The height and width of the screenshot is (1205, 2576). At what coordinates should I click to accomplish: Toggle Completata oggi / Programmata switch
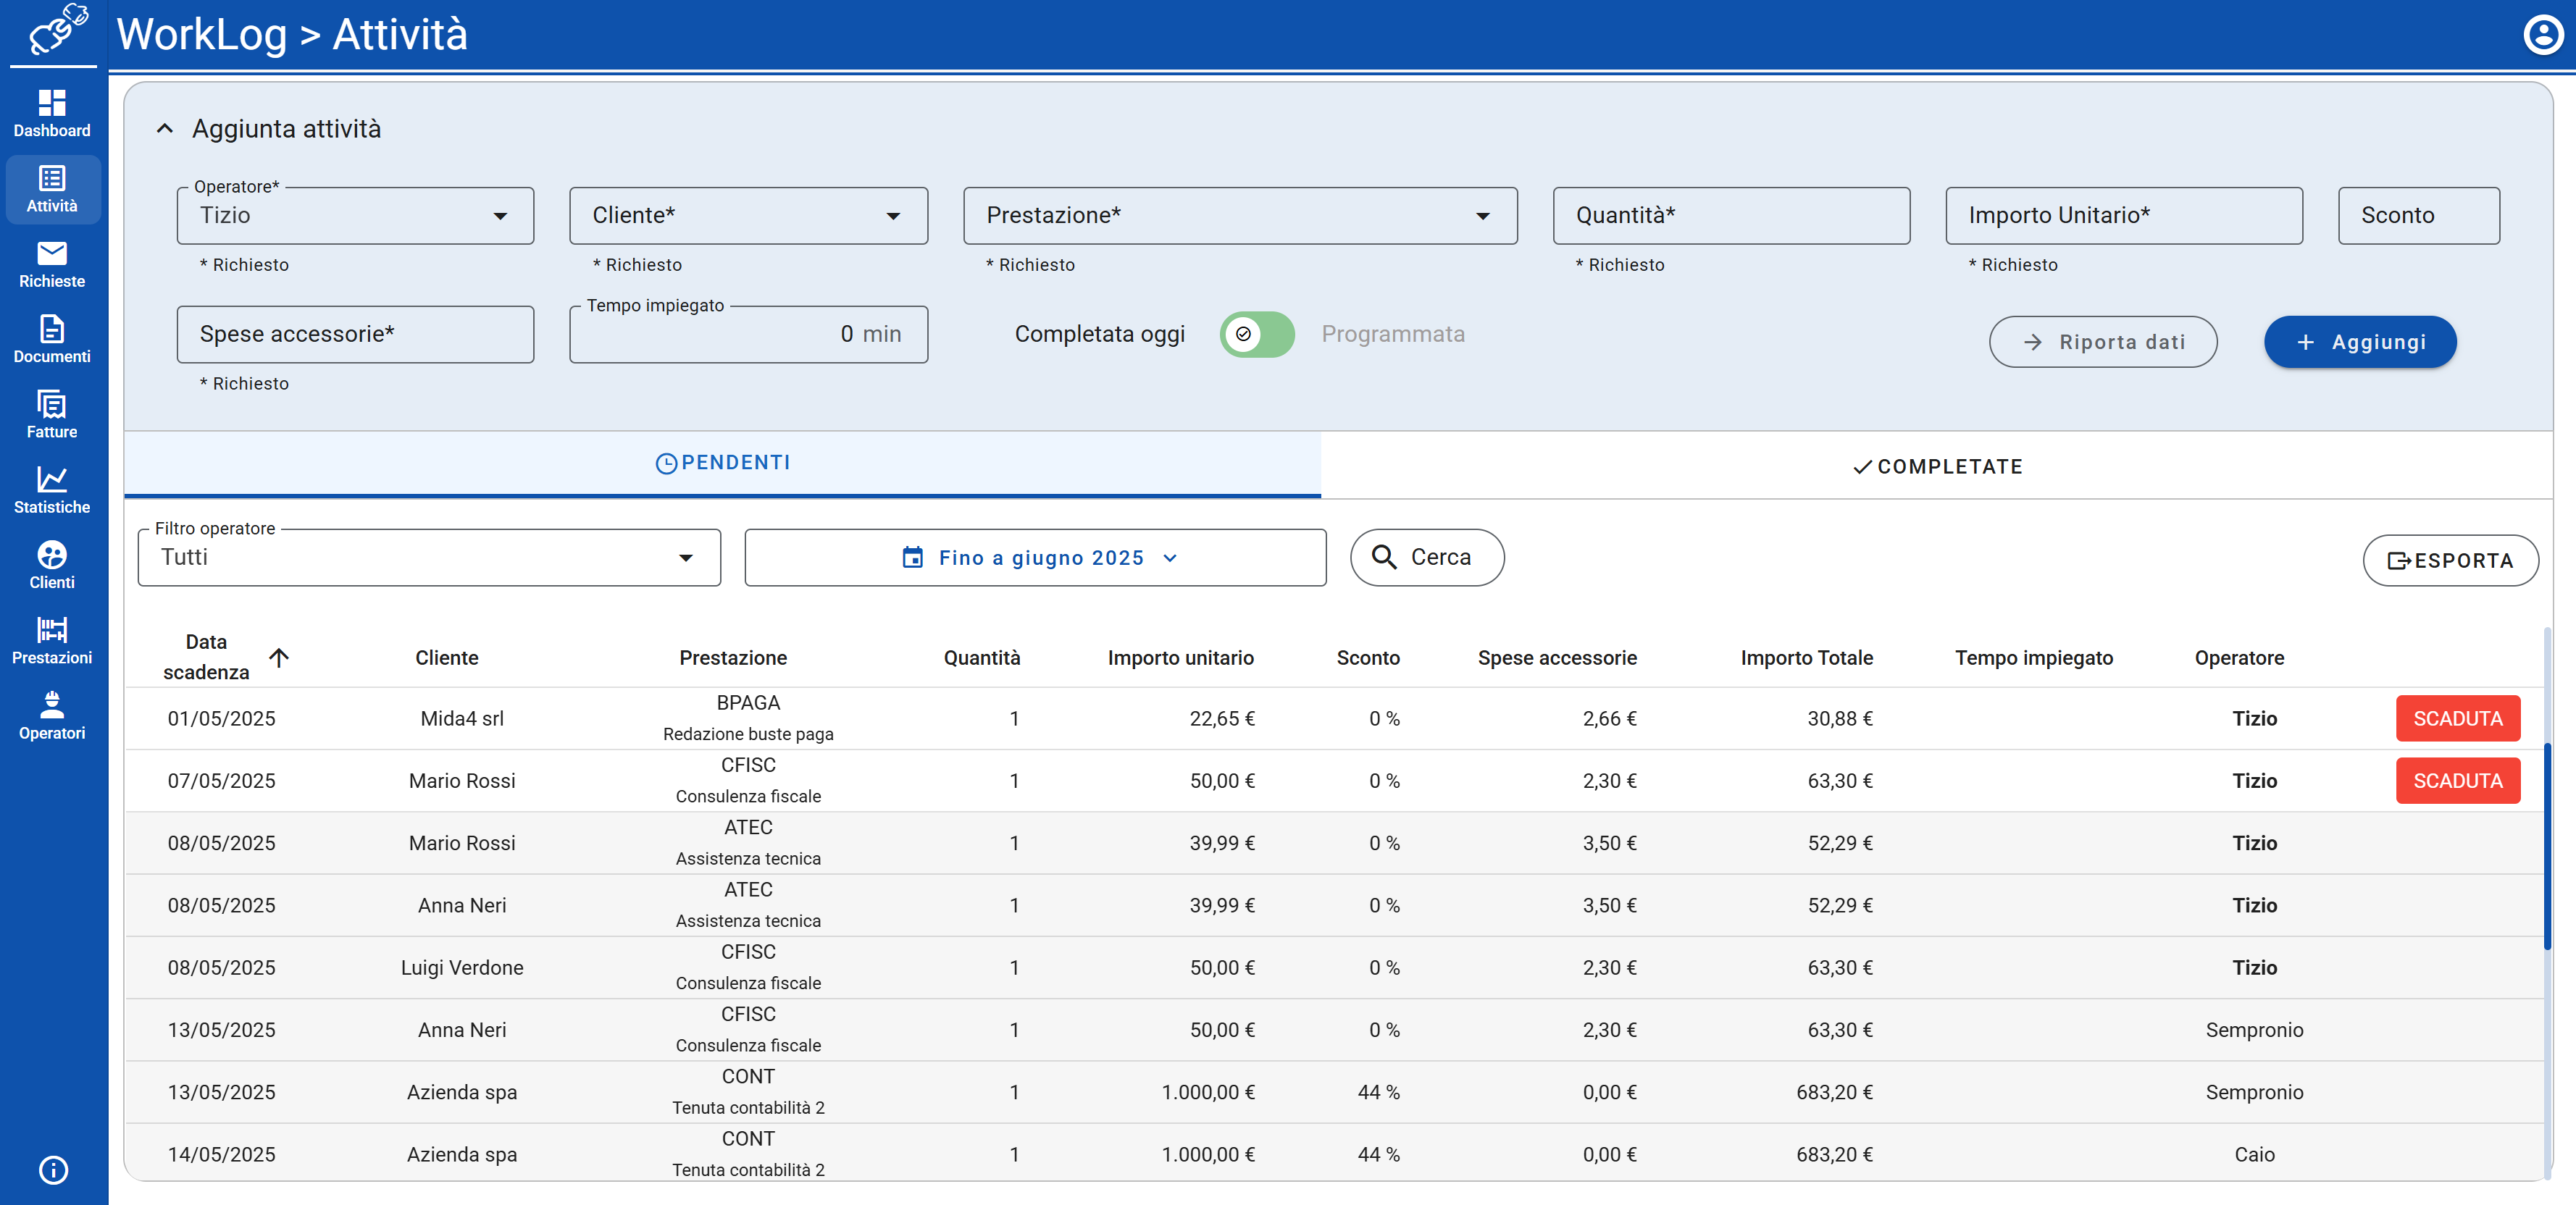[1256, 334]
